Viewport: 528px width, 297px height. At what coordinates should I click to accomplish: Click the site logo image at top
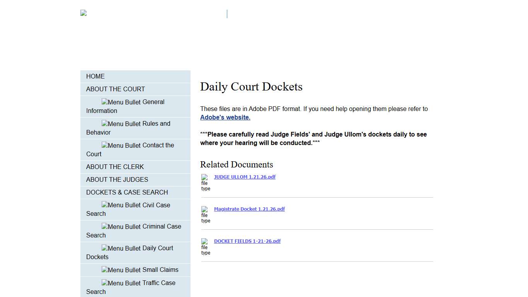[x=82, y=12]
